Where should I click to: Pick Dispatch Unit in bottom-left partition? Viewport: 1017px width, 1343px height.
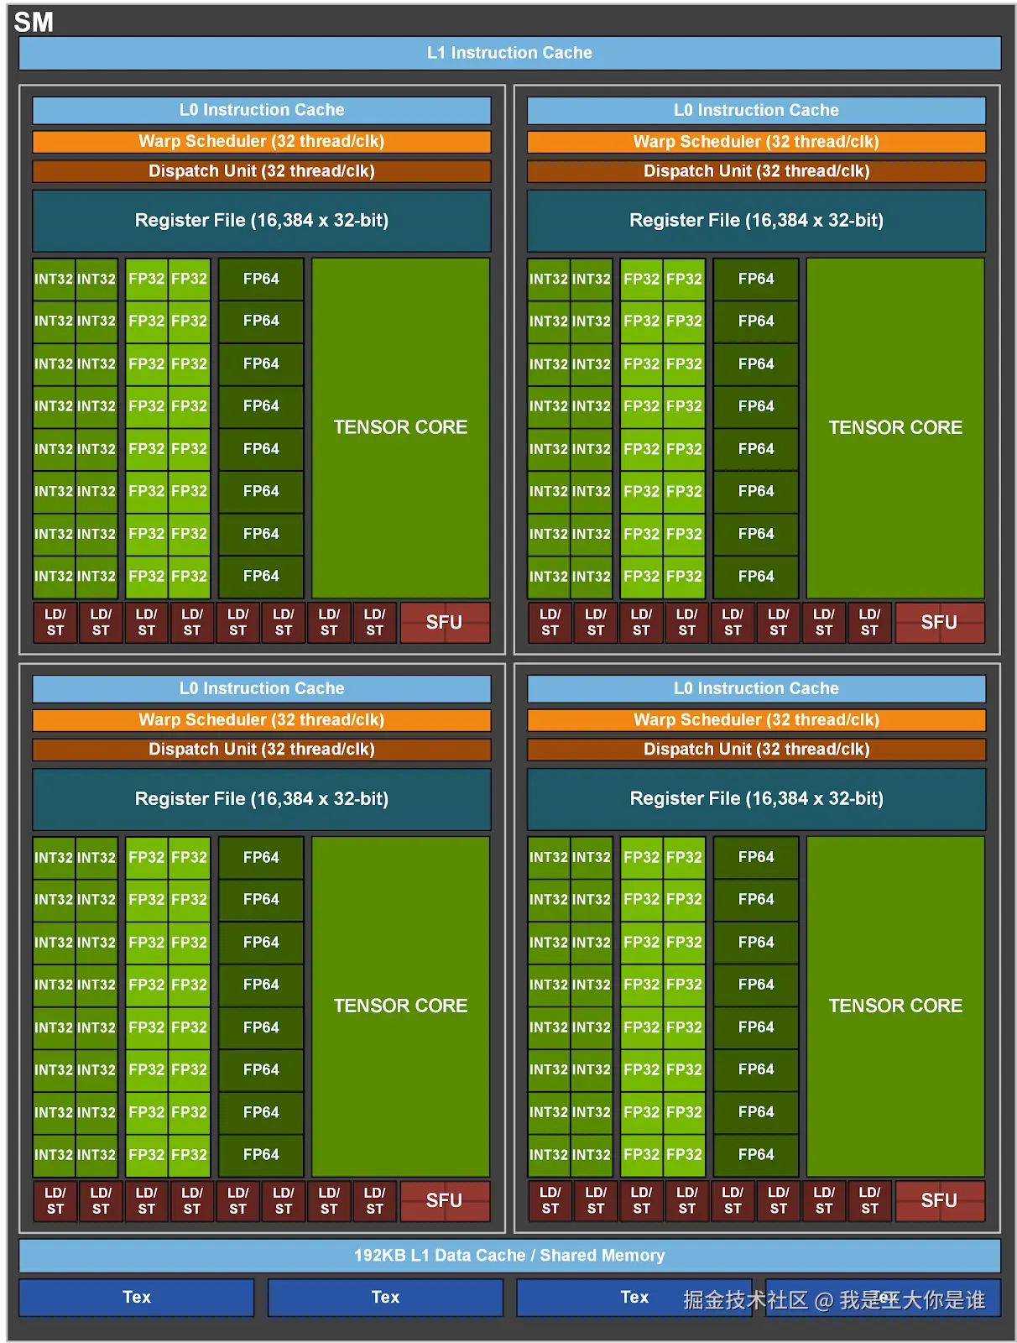[x=262, y=749]
